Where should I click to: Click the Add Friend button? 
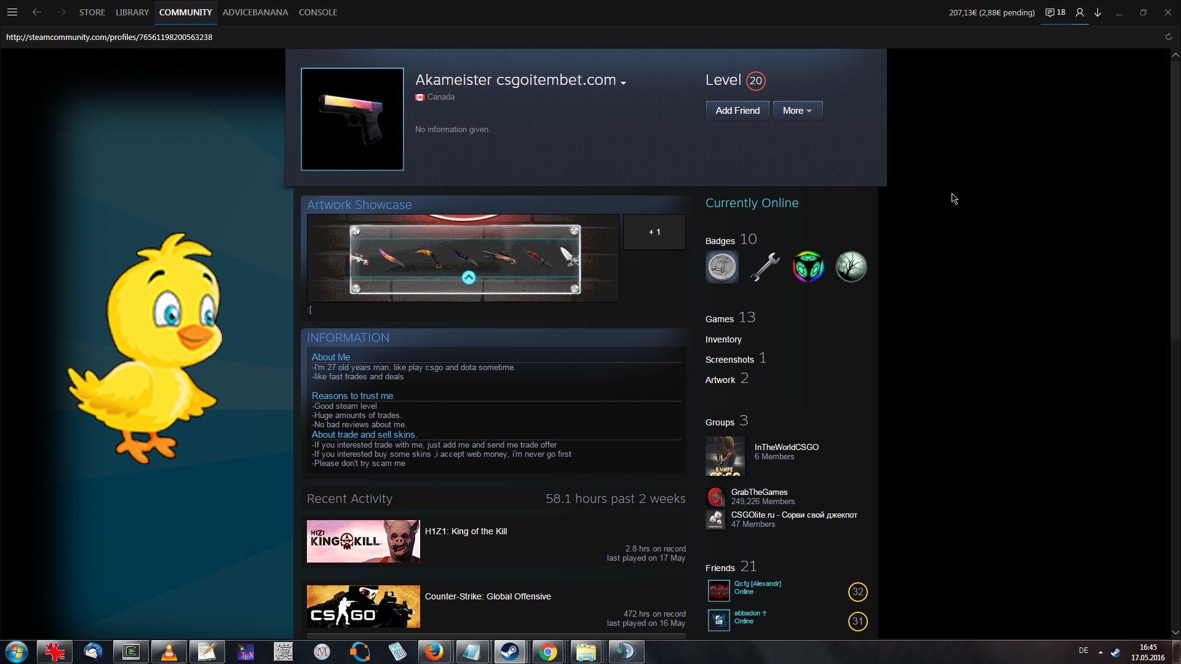[737, 111]
